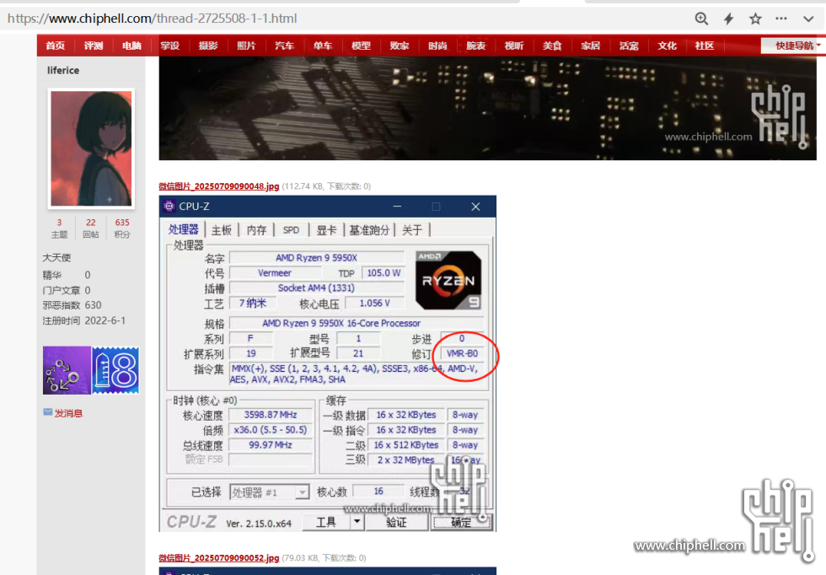Screen dimensions: 826x575
Task: Select 败家 in the red navigation bar
Action: point(399,46)
